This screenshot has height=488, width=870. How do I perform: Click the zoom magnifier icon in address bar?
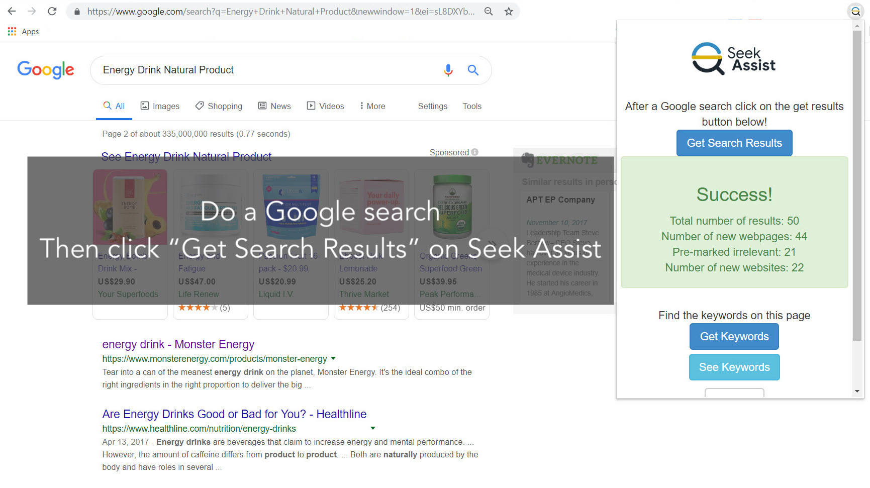coord(489,12)
